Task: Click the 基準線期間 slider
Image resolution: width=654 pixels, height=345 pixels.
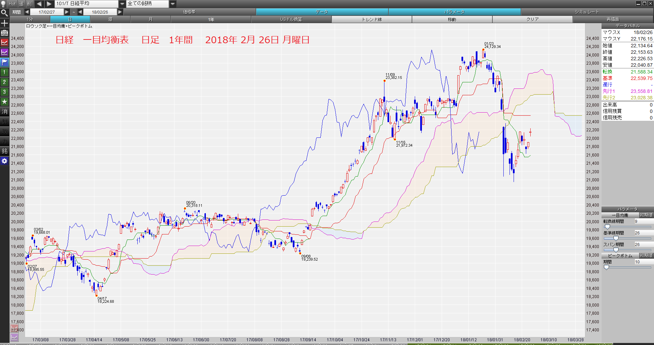Action: 627,238
